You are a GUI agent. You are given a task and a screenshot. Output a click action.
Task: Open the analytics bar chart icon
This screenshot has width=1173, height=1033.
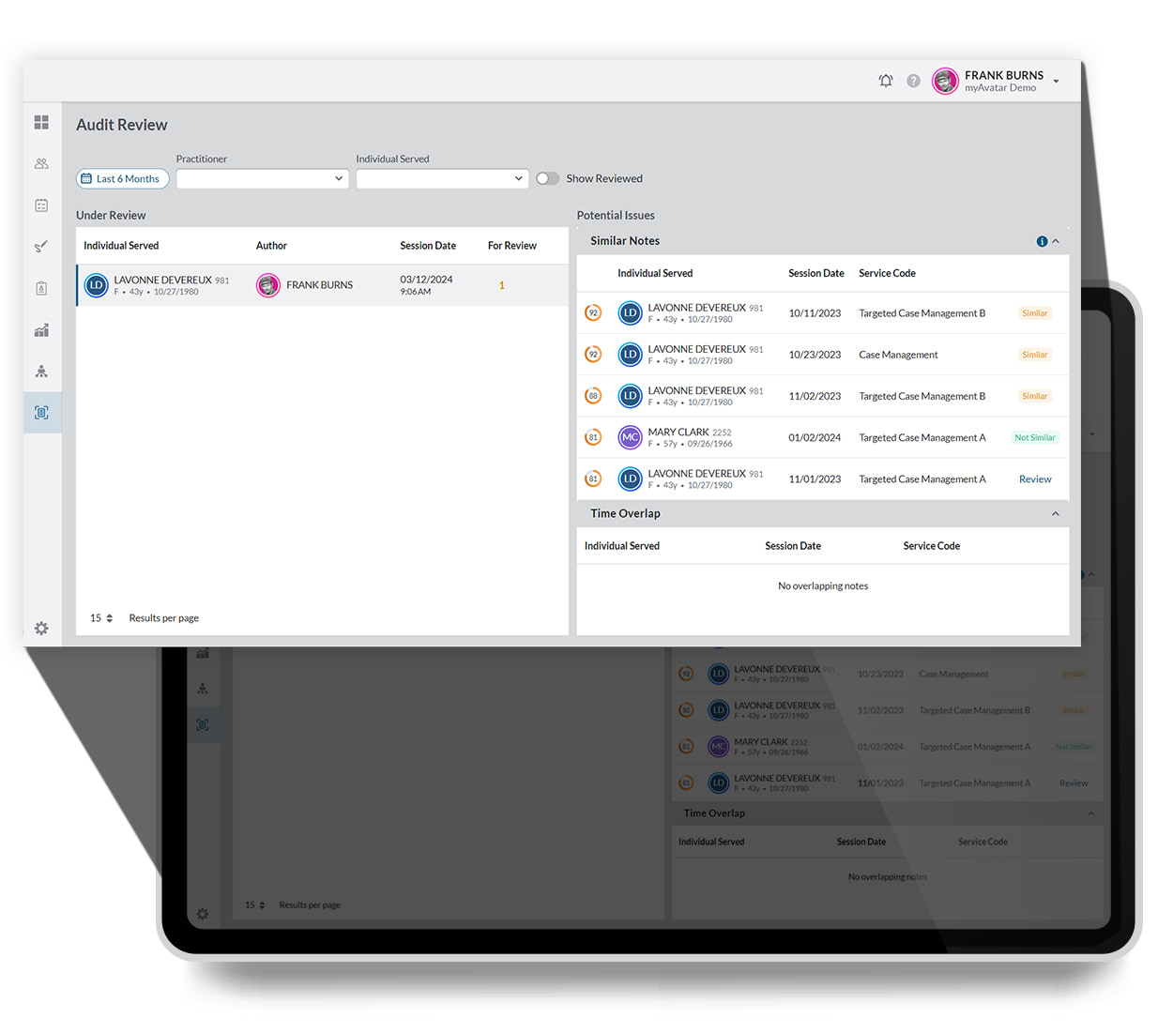point(41,329)
